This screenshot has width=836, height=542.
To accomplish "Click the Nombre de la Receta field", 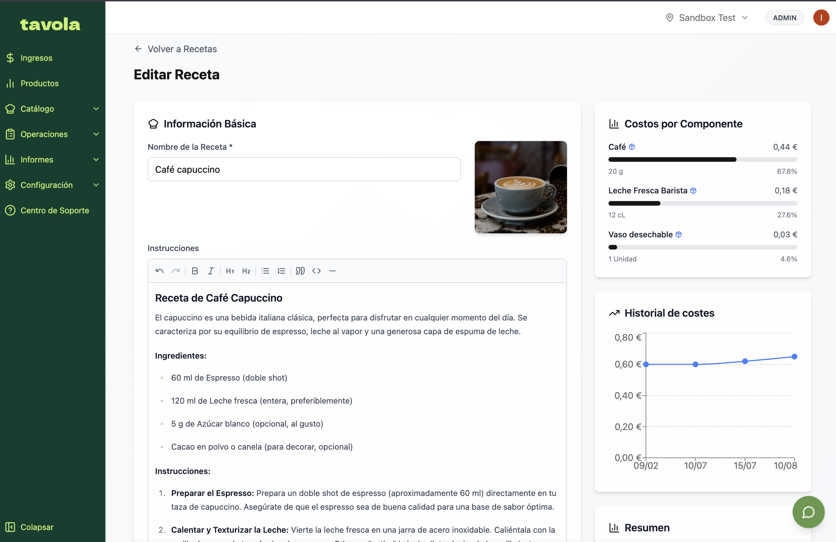I will 304,169.
